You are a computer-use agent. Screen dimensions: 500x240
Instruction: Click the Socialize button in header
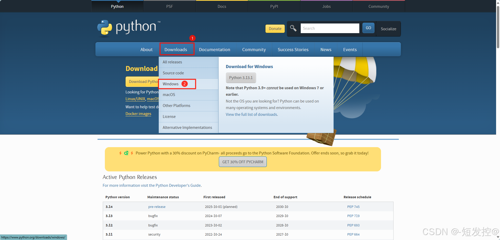click(388, 29)
